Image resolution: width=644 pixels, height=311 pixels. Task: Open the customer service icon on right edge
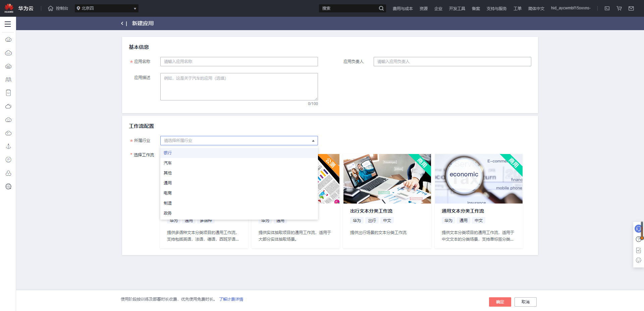tap(638, 228)
